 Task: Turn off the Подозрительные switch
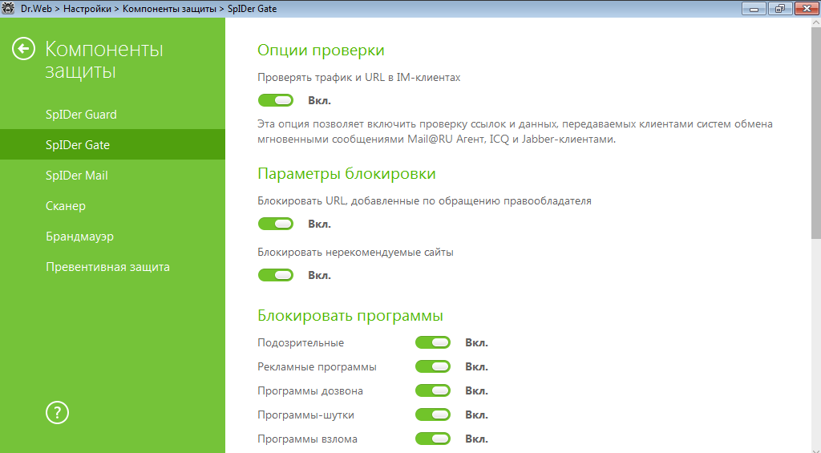[433, 342]
